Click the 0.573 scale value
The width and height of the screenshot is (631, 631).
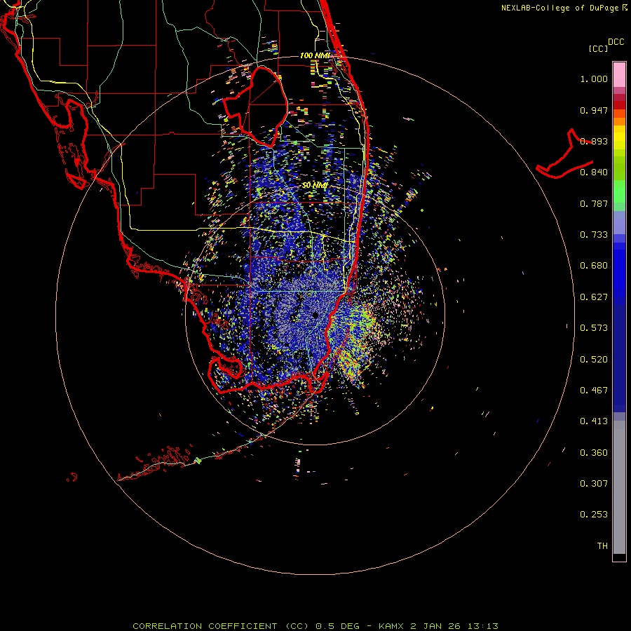[x=594, y=328]
